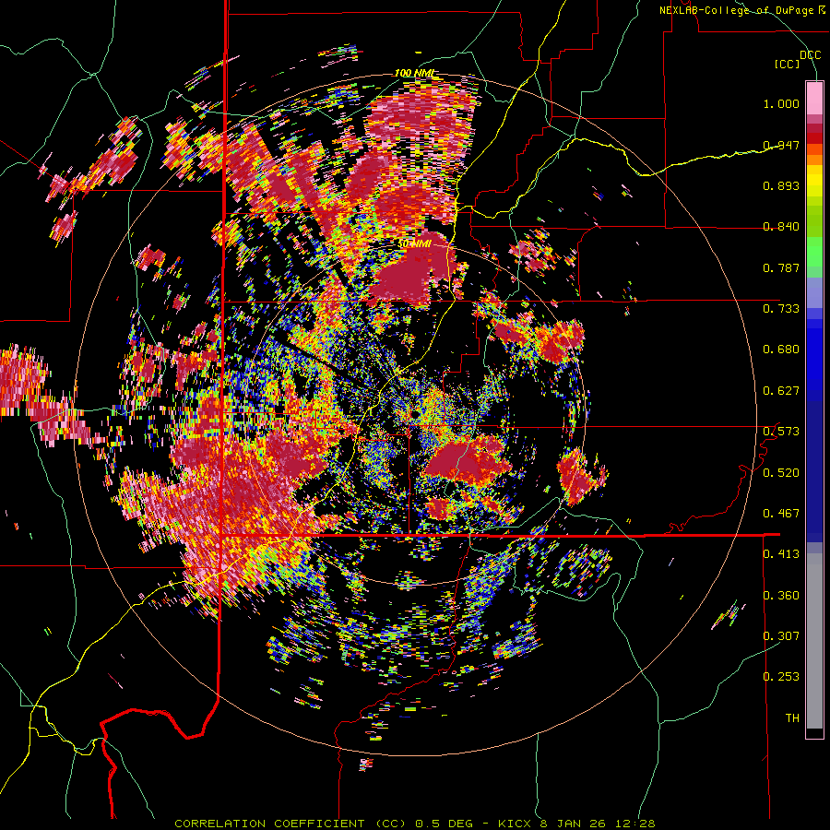Click the 50 NMI range ring label

[414, 244]
